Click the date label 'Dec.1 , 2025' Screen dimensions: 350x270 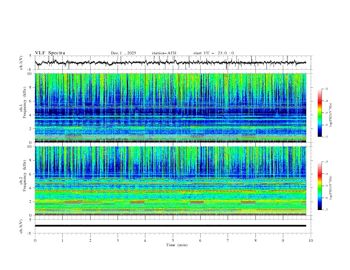[123, 53]
